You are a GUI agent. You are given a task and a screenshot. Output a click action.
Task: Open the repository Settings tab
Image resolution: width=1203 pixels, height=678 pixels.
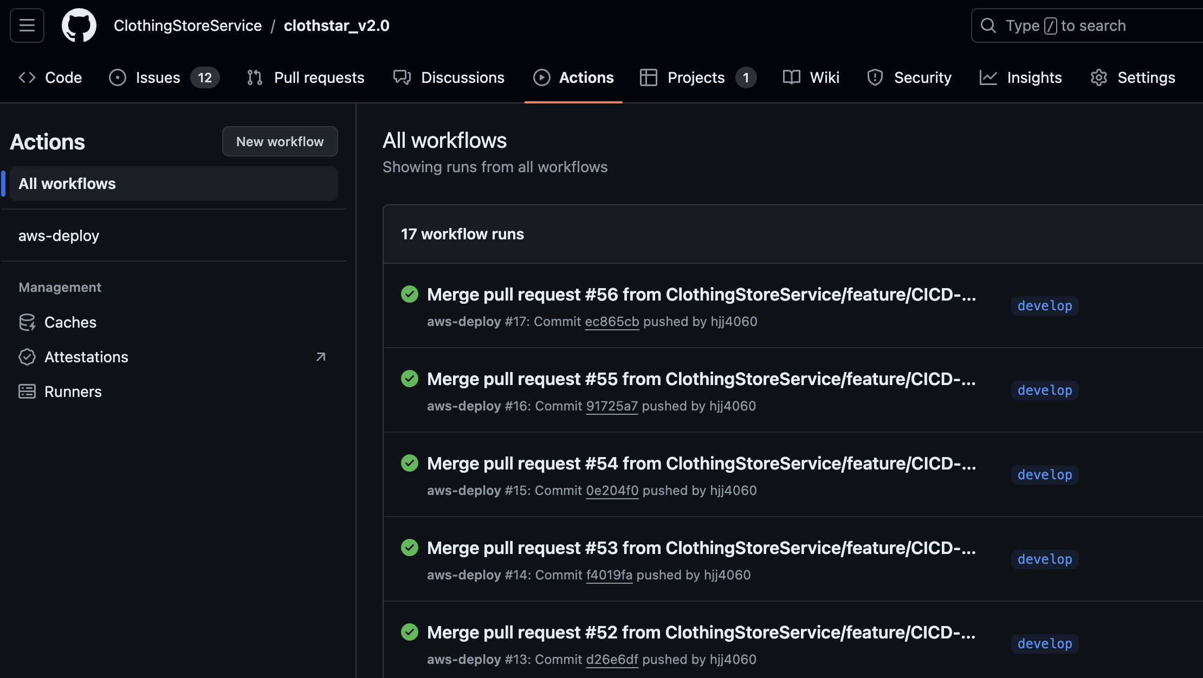[1133, 77]
